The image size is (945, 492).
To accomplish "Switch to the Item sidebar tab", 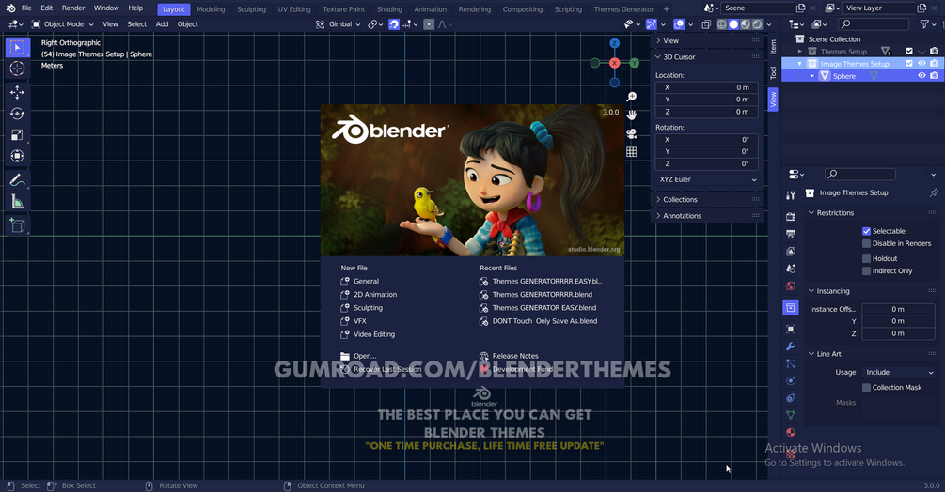I will [x=773, y=46].
